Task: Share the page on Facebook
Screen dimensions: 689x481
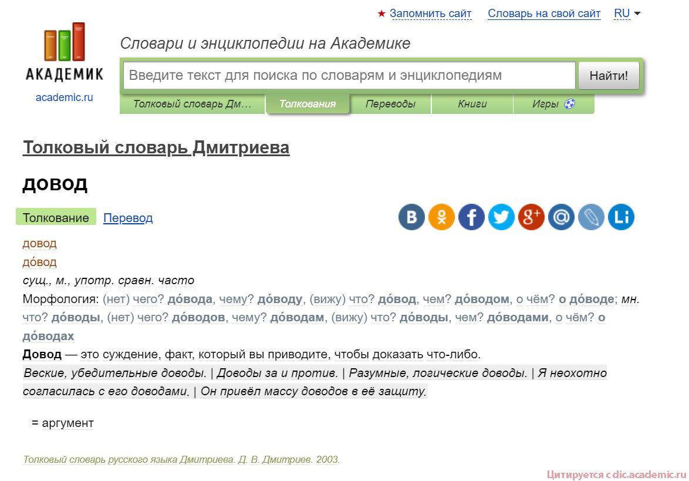Action: coord(471,217)
